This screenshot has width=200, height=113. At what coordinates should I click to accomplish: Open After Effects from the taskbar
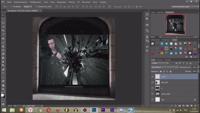coord(112,110)
